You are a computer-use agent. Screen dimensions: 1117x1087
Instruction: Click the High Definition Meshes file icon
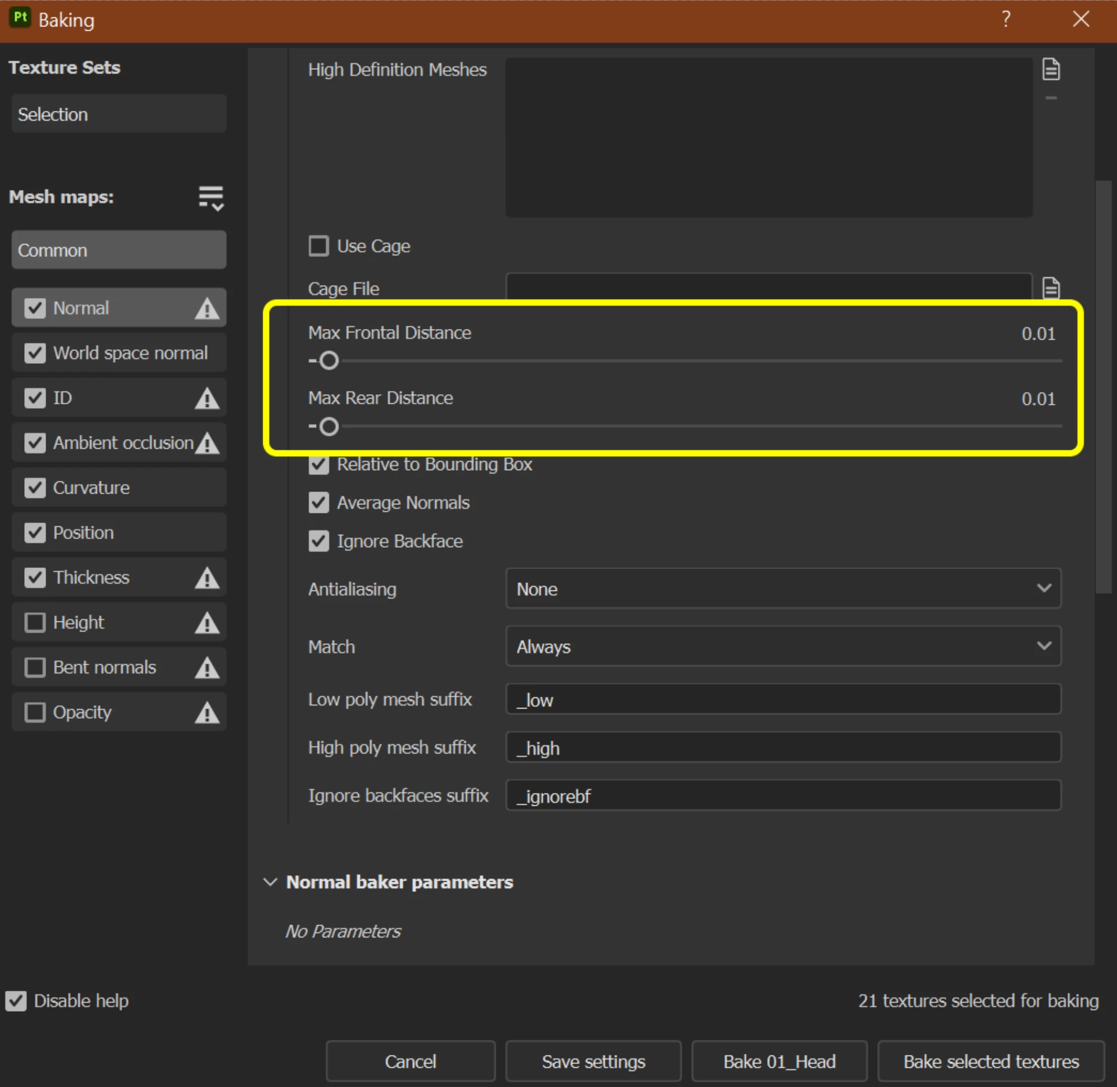(x=1051, y=70)
